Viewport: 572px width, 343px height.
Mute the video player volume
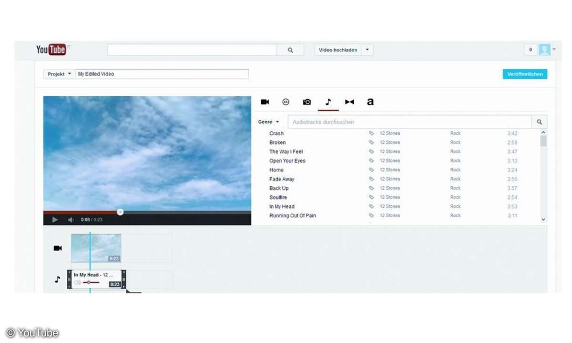[71, 220]
